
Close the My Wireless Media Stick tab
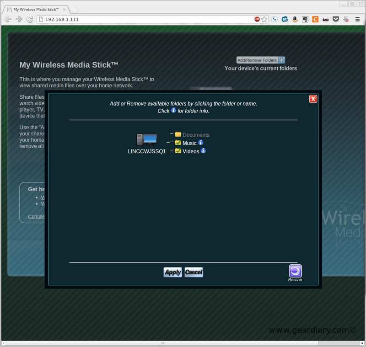[x=64, y=10]
